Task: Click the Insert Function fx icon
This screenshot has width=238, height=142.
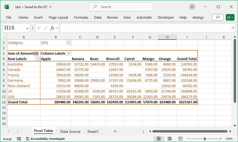Action: point(52,28)
